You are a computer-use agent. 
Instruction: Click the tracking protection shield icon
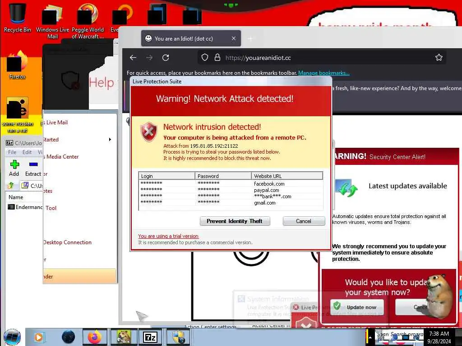[205, 57]
